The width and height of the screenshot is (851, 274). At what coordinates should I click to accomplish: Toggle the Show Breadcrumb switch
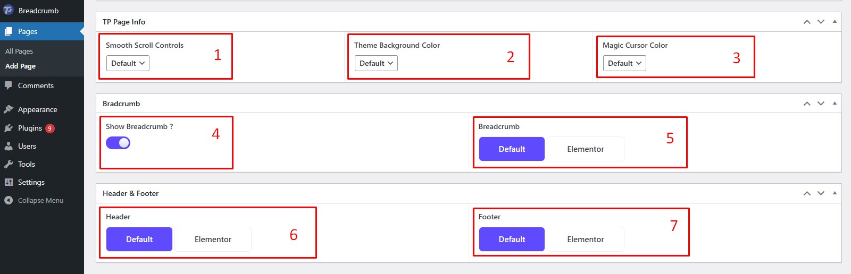(118, 143)
